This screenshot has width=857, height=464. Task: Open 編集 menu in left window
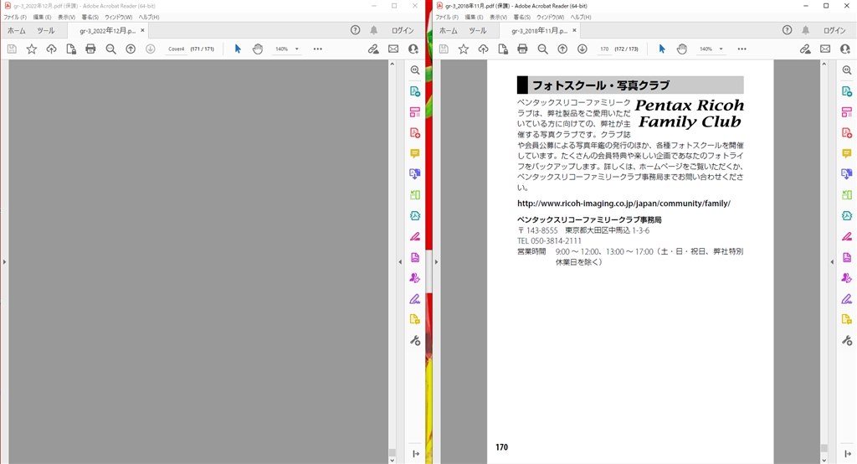tap(42, 17)
